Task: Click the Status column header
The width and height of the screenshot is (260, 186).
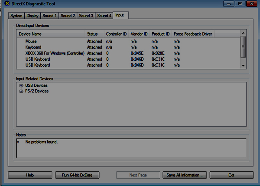Action: (94, 34)
